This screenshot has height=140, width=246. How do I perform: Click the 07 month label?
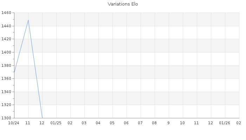tap(140, 123)
